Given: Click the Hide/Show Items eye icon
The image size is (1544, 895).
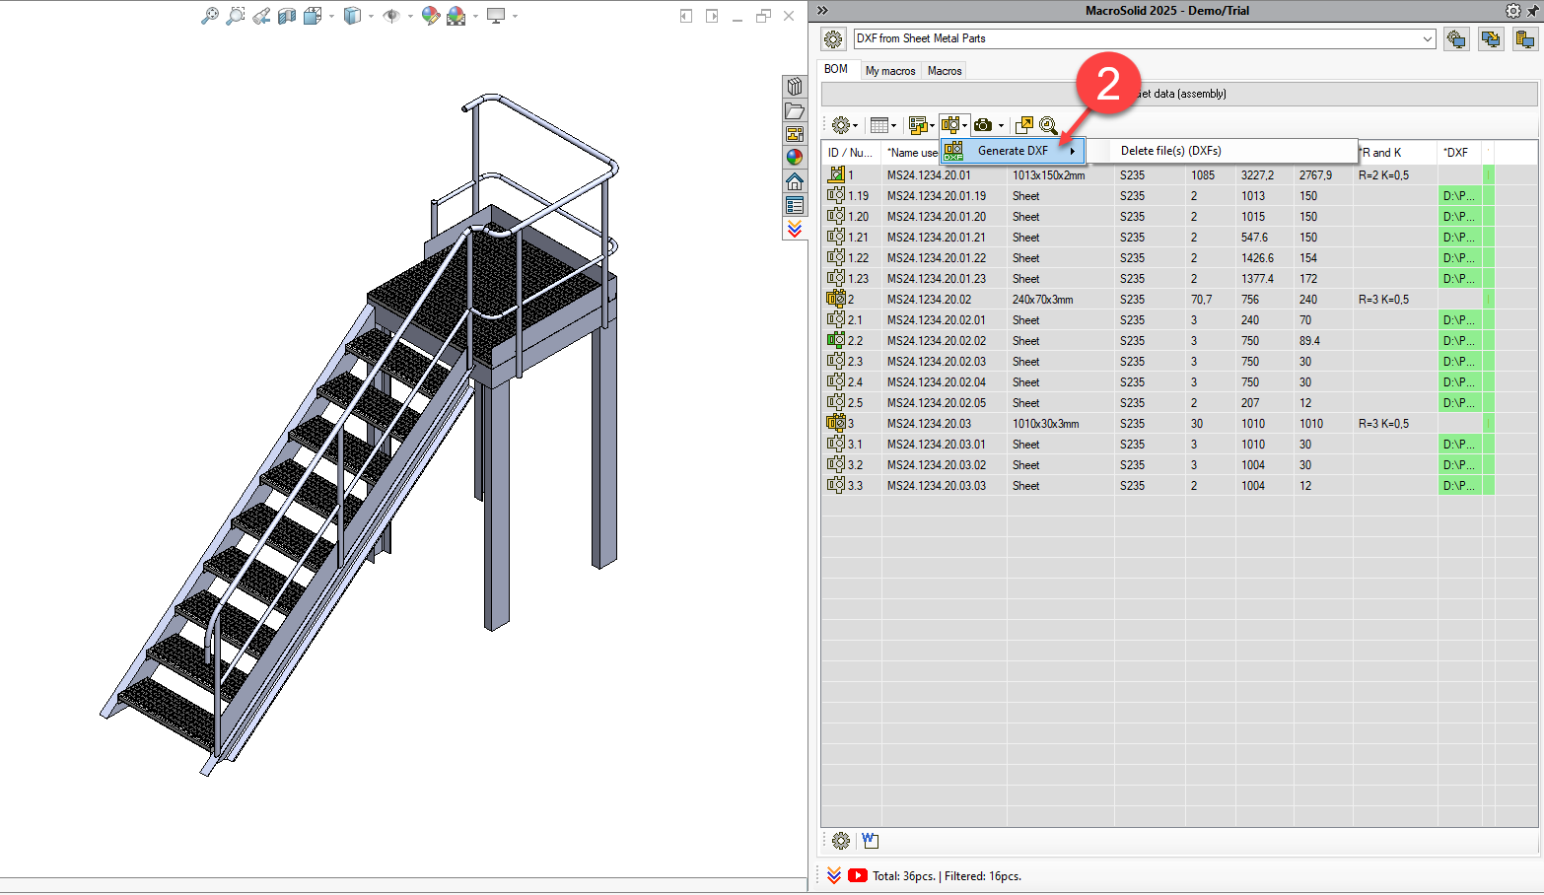Looking at the screenshot, I should (391, 16).
